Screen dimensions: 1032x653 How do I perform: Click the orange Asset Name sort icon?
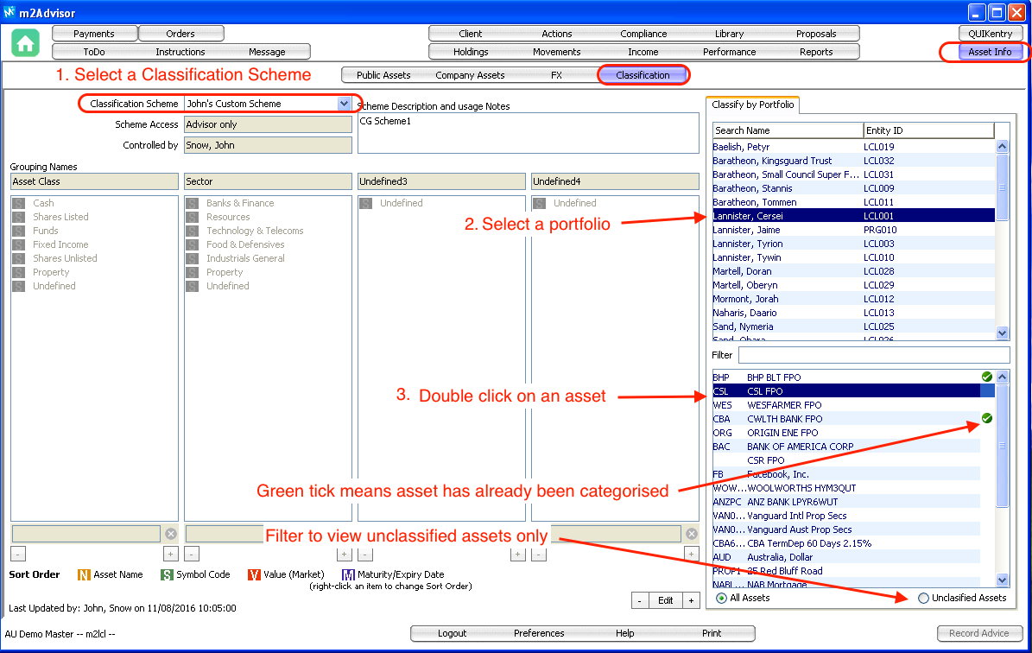coord(84,575)
